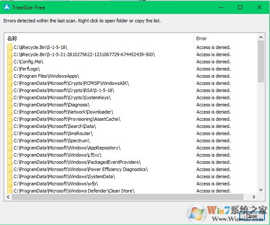Click folder icon of Network\Downloader row
This screenshot has height=225, width=270.
click(x=10, y=112)
